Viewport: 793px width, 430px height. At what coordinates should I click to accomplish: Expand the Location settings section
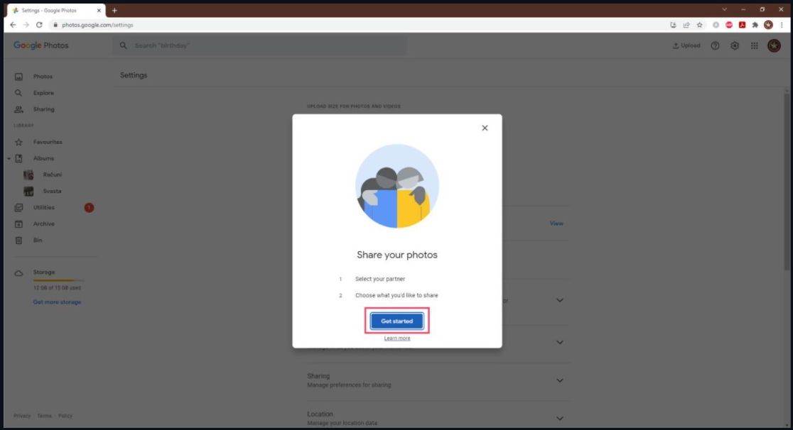559,418
